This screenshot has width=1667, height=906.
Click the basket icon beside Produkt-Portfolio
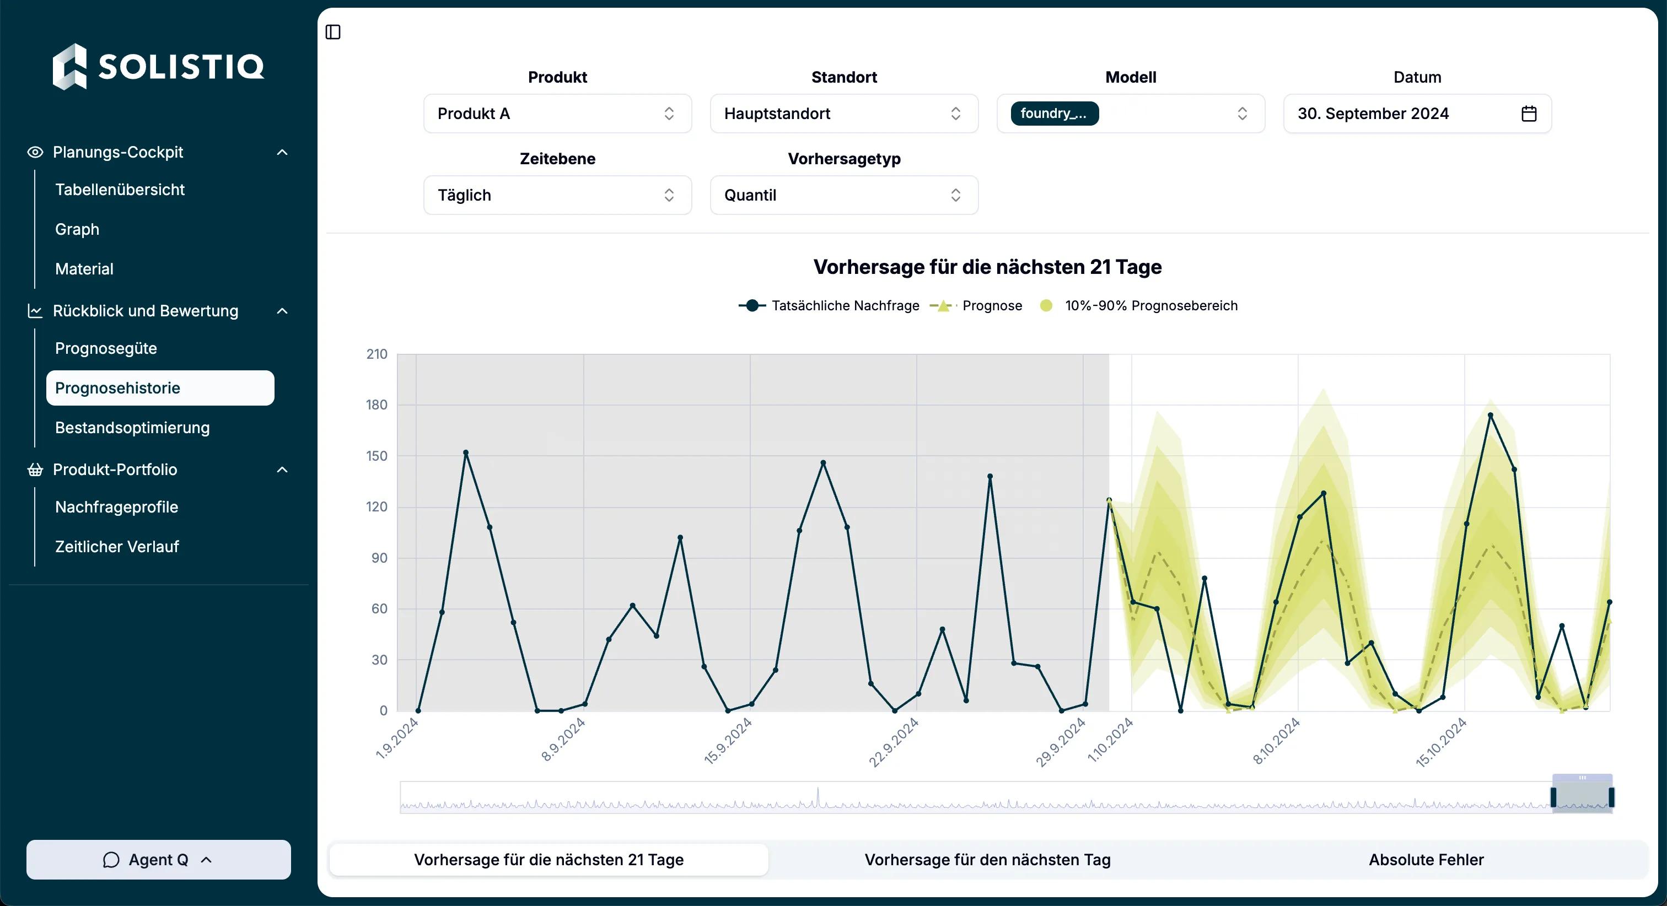(35, 470)
